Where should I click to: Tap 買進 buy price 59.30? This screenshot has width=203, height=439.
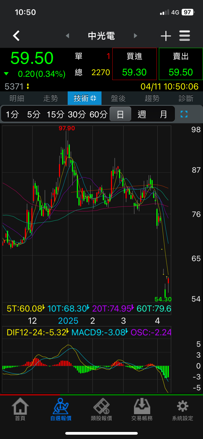tap(135, 64)
